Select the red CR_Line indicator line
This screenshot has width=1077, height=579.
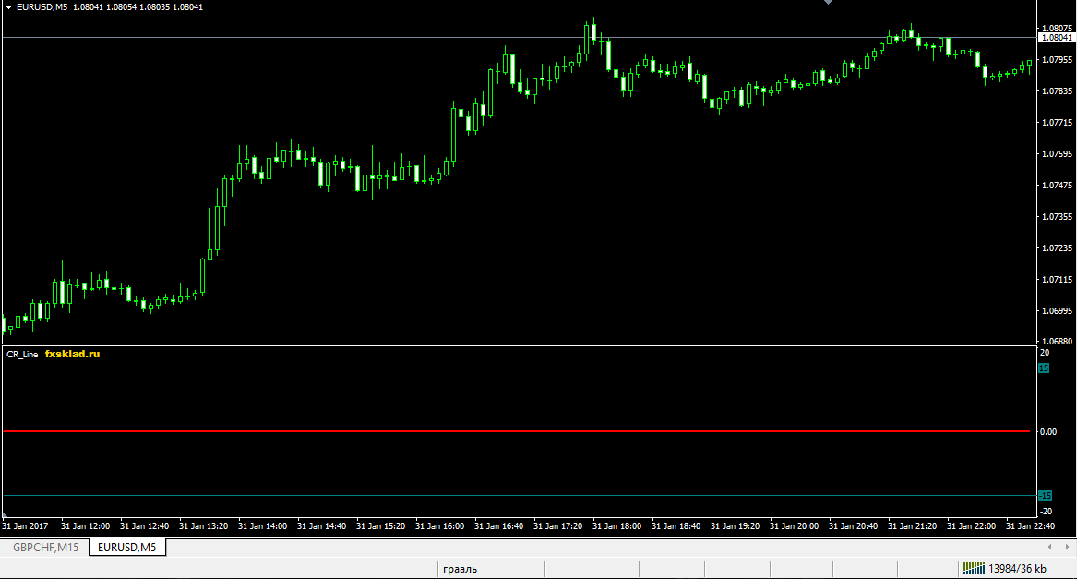click(517, 431)
